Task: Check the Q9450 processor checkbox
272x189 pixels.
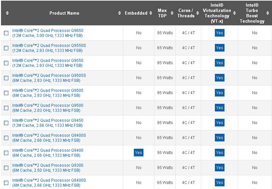Action: point(6,123)
